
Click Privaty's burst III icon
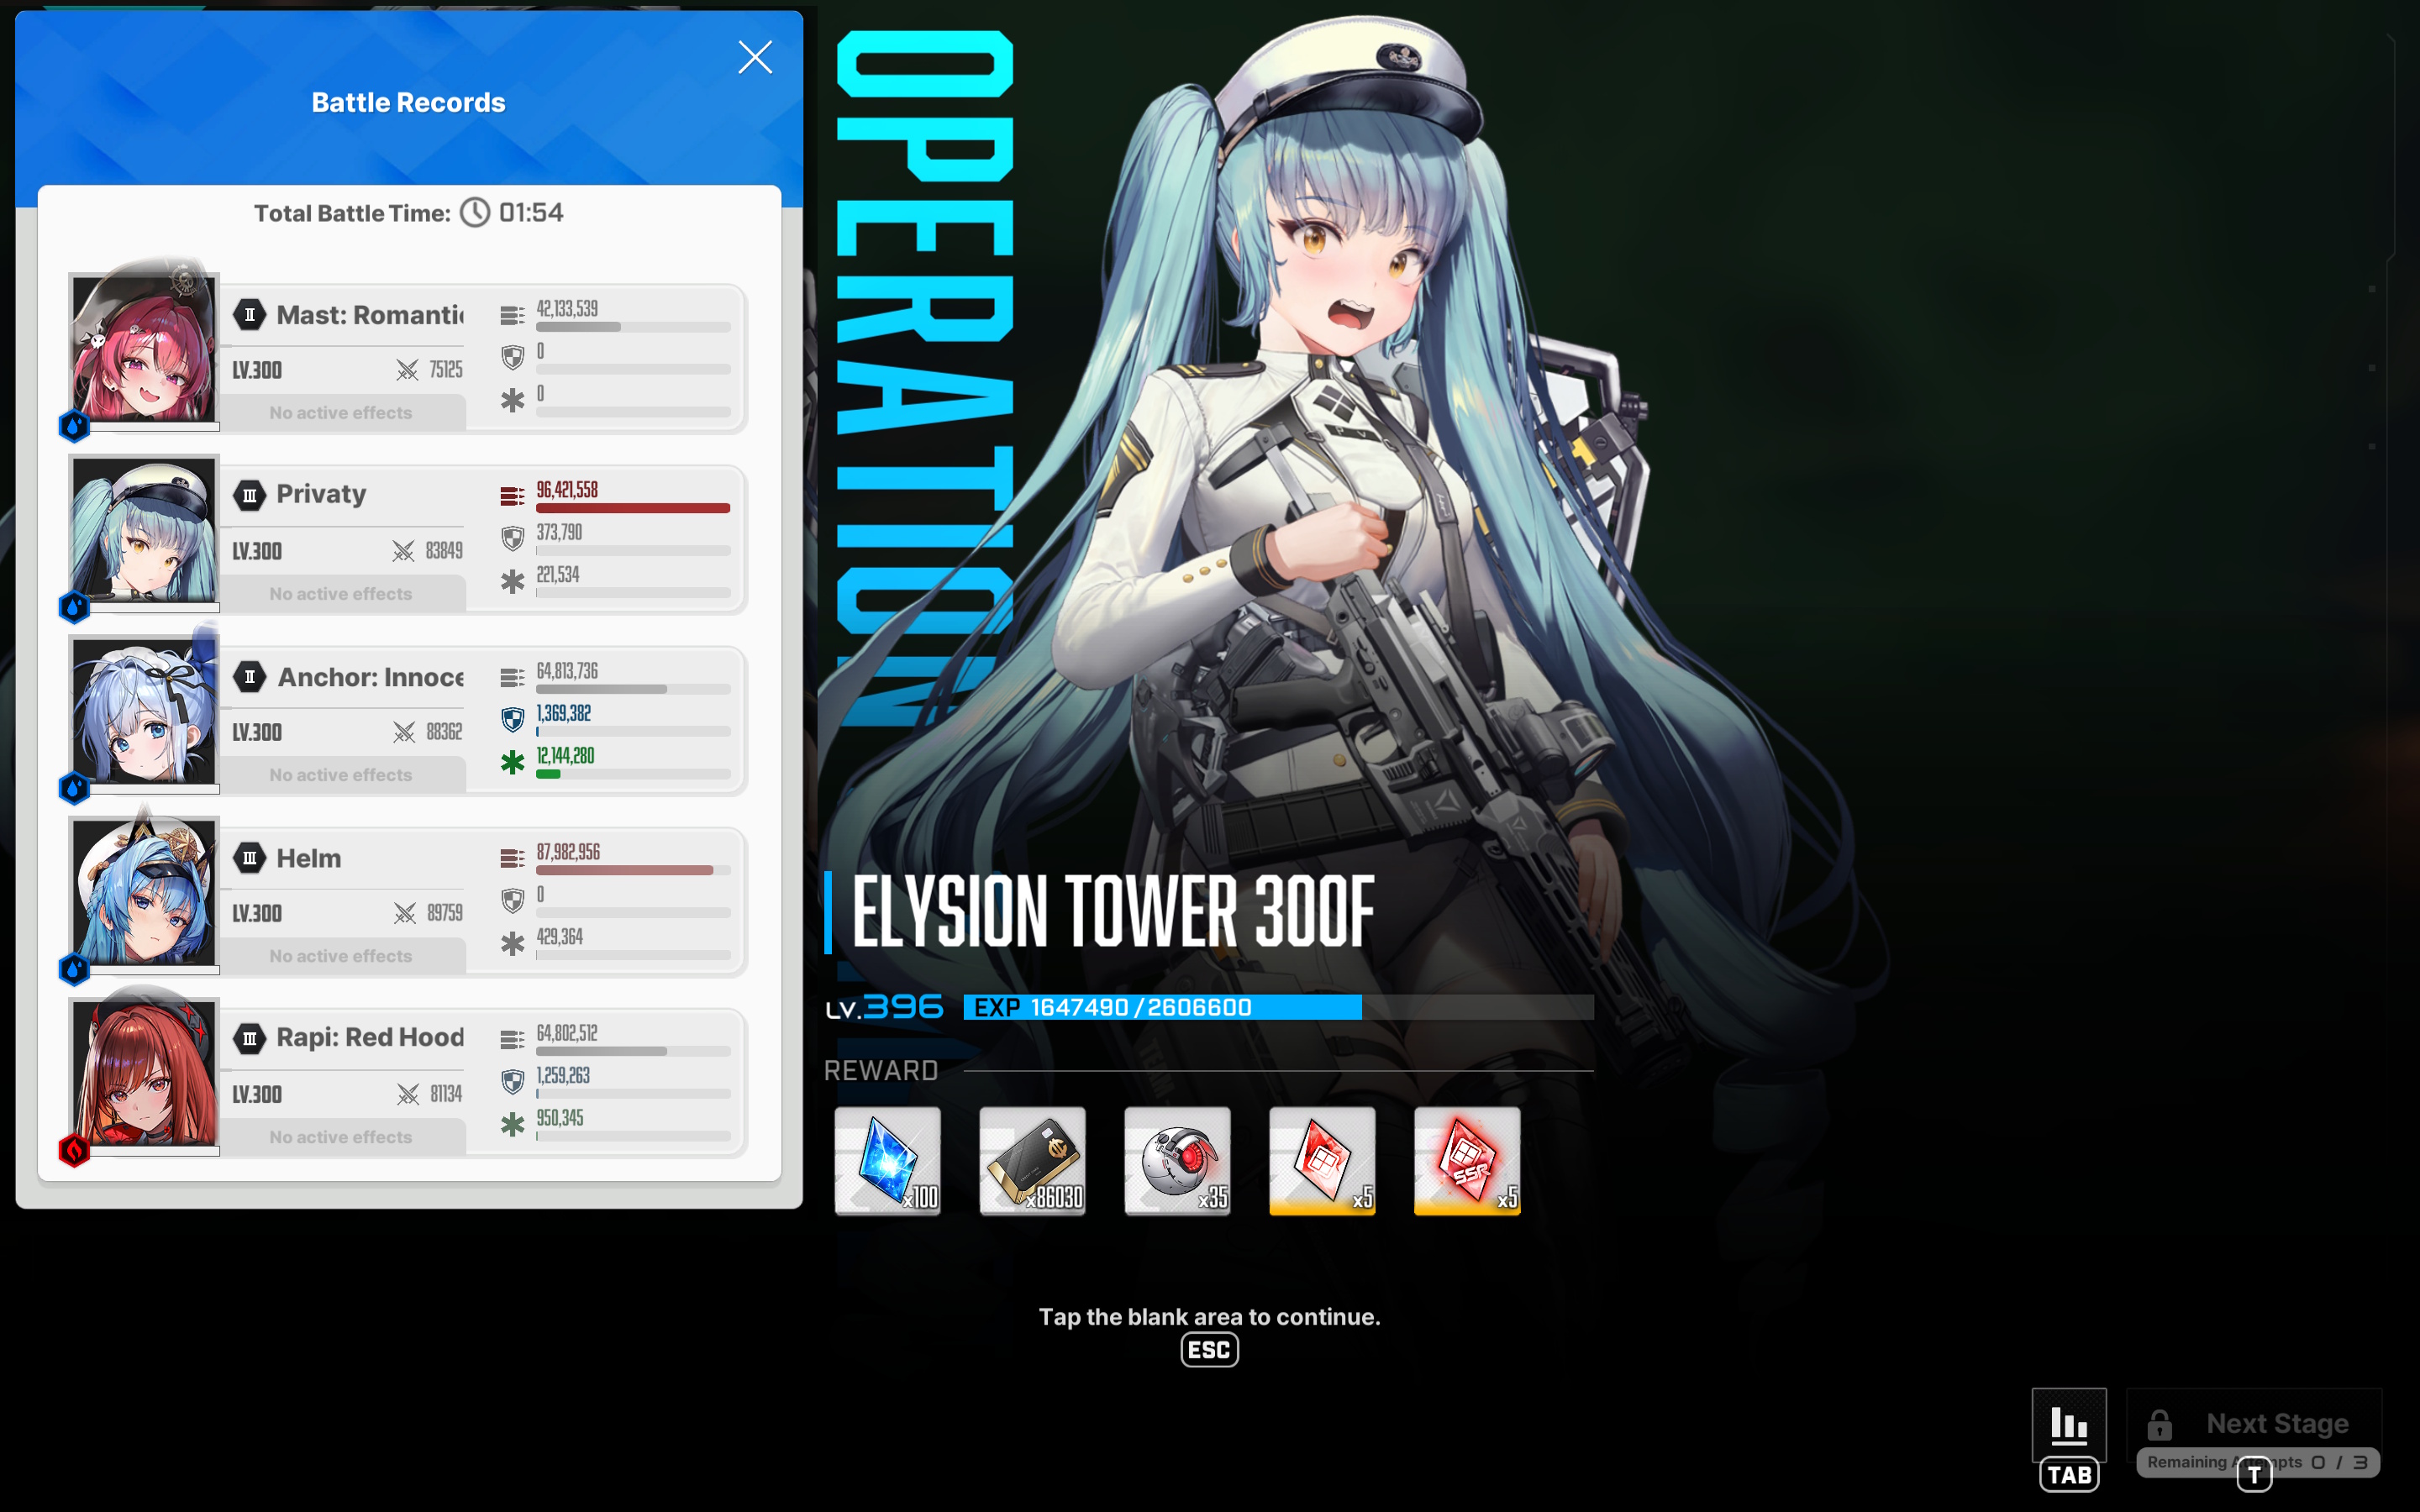tap(250, 495)
